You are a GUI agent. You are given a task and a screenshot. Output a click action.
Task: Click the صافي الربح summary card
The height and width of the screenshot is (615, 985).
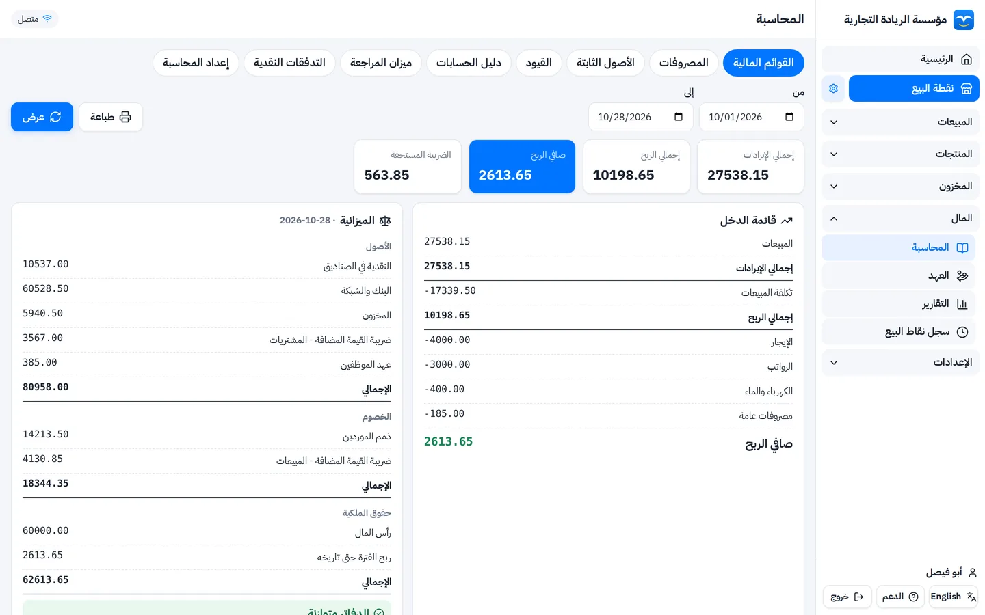coord(522,167)
